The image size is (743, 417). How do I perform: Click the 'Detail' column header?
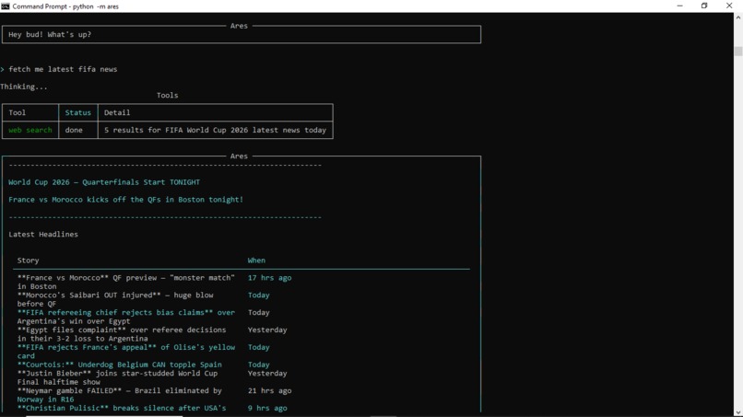point(117,112)
